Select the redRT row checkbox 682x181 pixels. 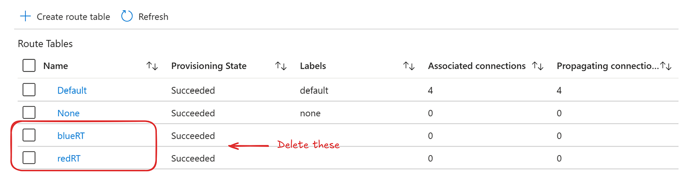coord(29,158)
